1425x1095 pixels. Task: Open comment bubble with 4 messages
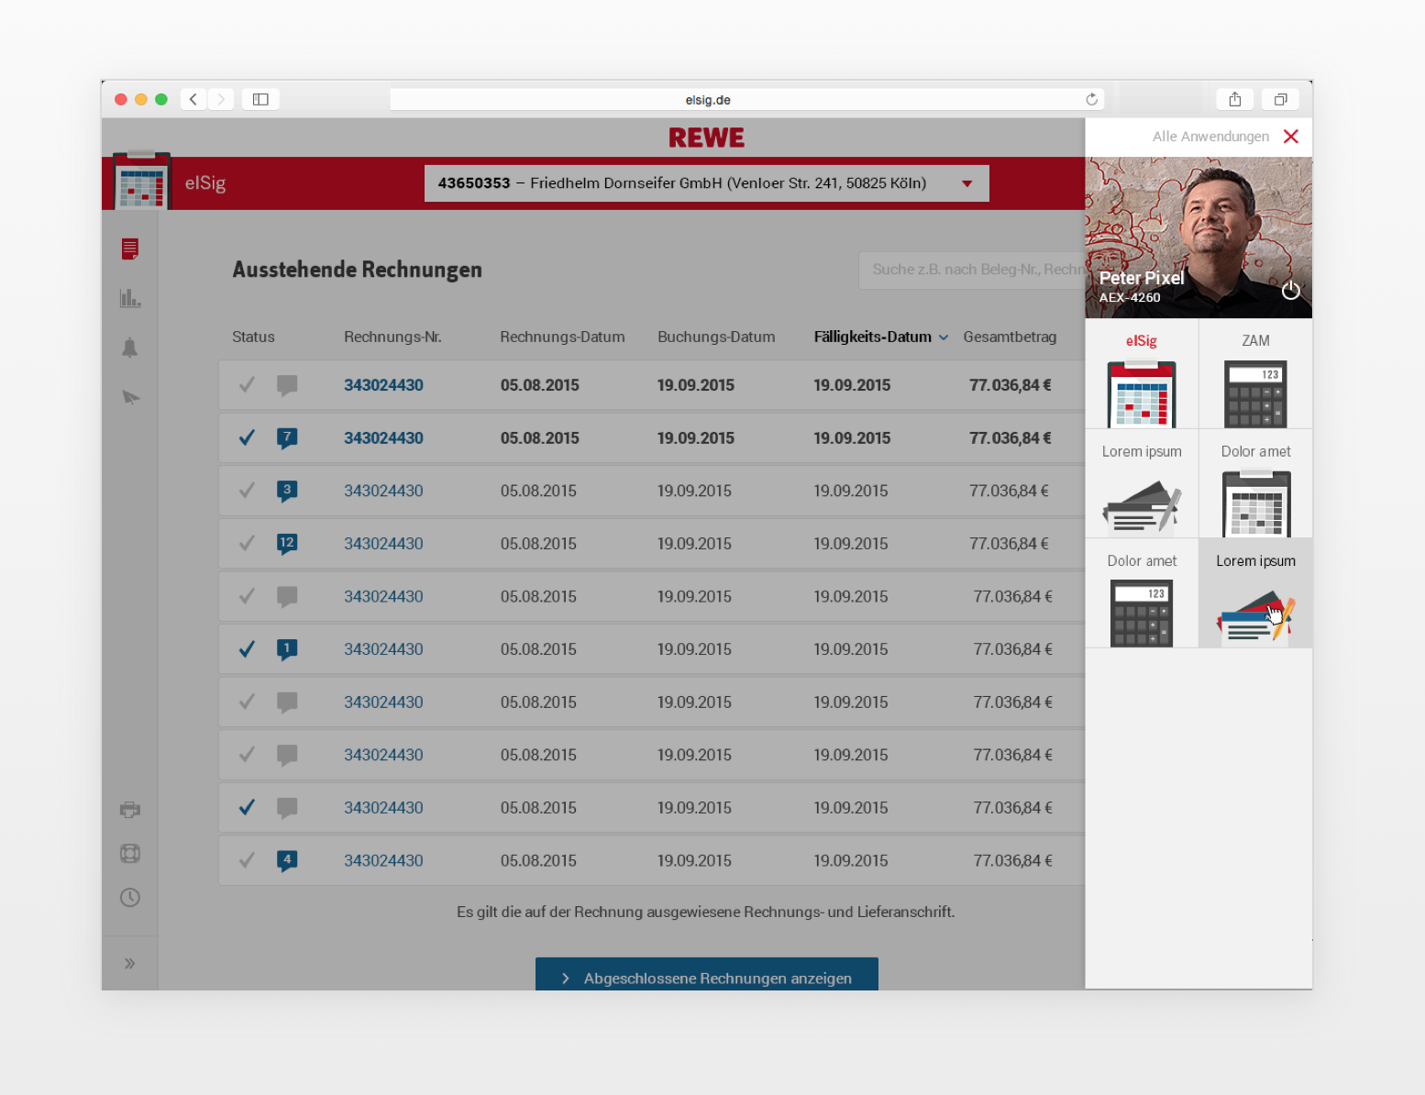[287, 861]
